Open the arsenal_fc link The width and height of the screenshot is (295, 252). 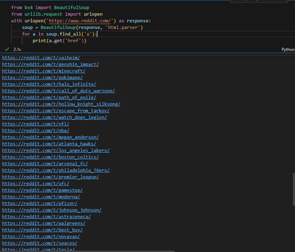pos(45,163)
